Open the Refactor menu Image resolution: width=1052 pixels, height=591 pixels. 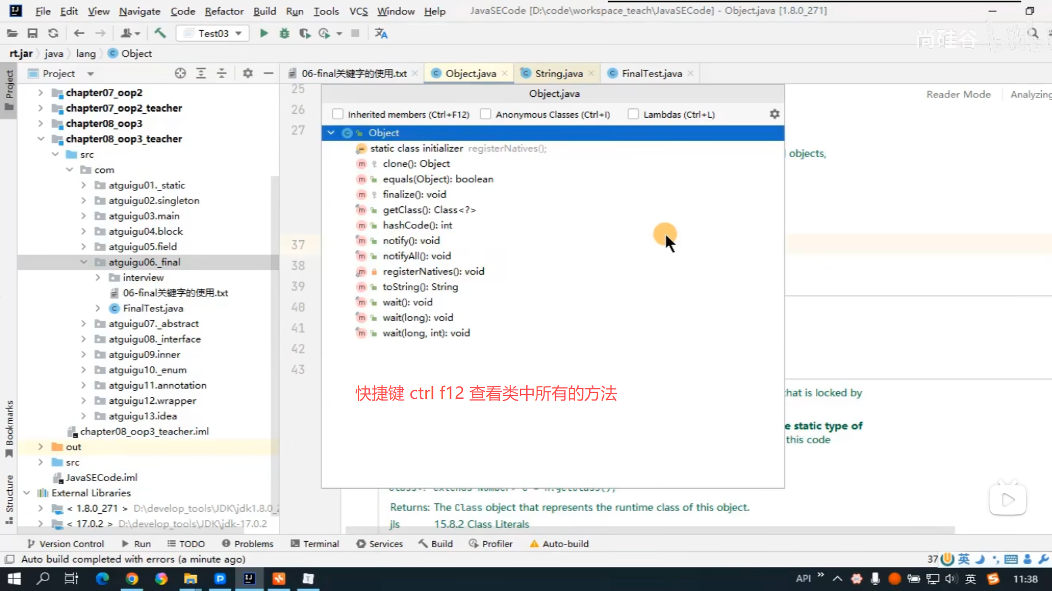coord(224,11)
